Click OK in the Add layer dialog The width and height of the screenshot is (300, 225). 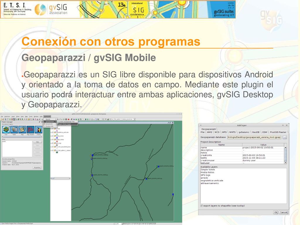tap(275, 212)
